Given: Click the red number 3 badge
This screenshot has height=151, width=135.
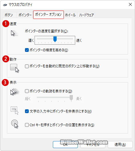Looking at the screenshot, I should coord(5,82).
